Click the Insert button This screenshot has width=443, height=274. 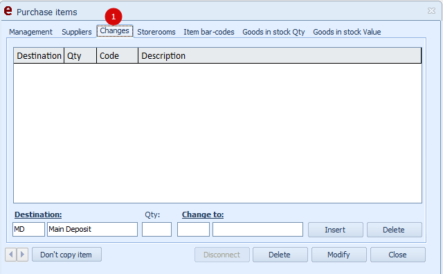click(335, 230)
